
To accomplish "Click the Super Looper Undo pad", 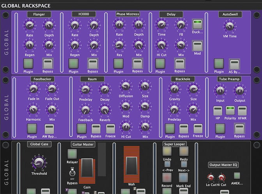I will [167, 151].
